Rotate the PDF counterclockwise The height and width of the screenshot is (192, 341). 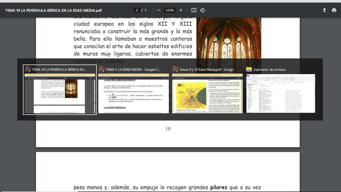(x=202, y=10)
